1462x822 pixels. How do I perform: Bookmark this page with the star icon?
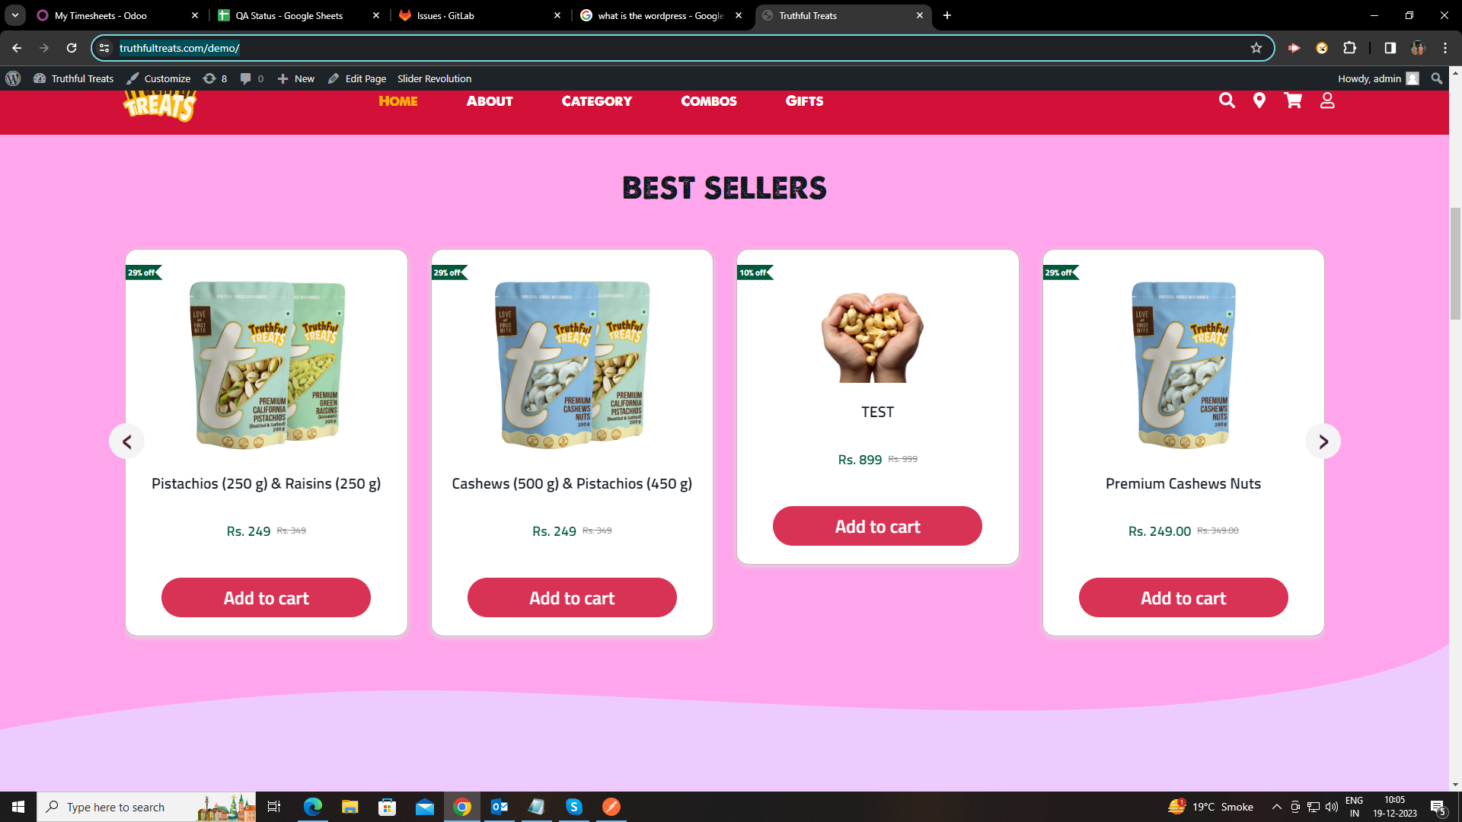click(1256, 48)
